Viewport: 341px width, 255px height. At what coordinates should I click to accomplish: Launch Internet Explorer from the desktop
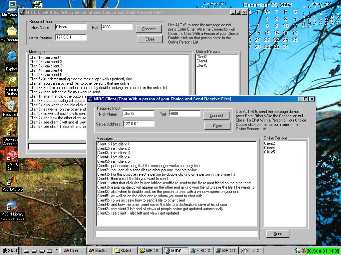(x=12, y=57)
